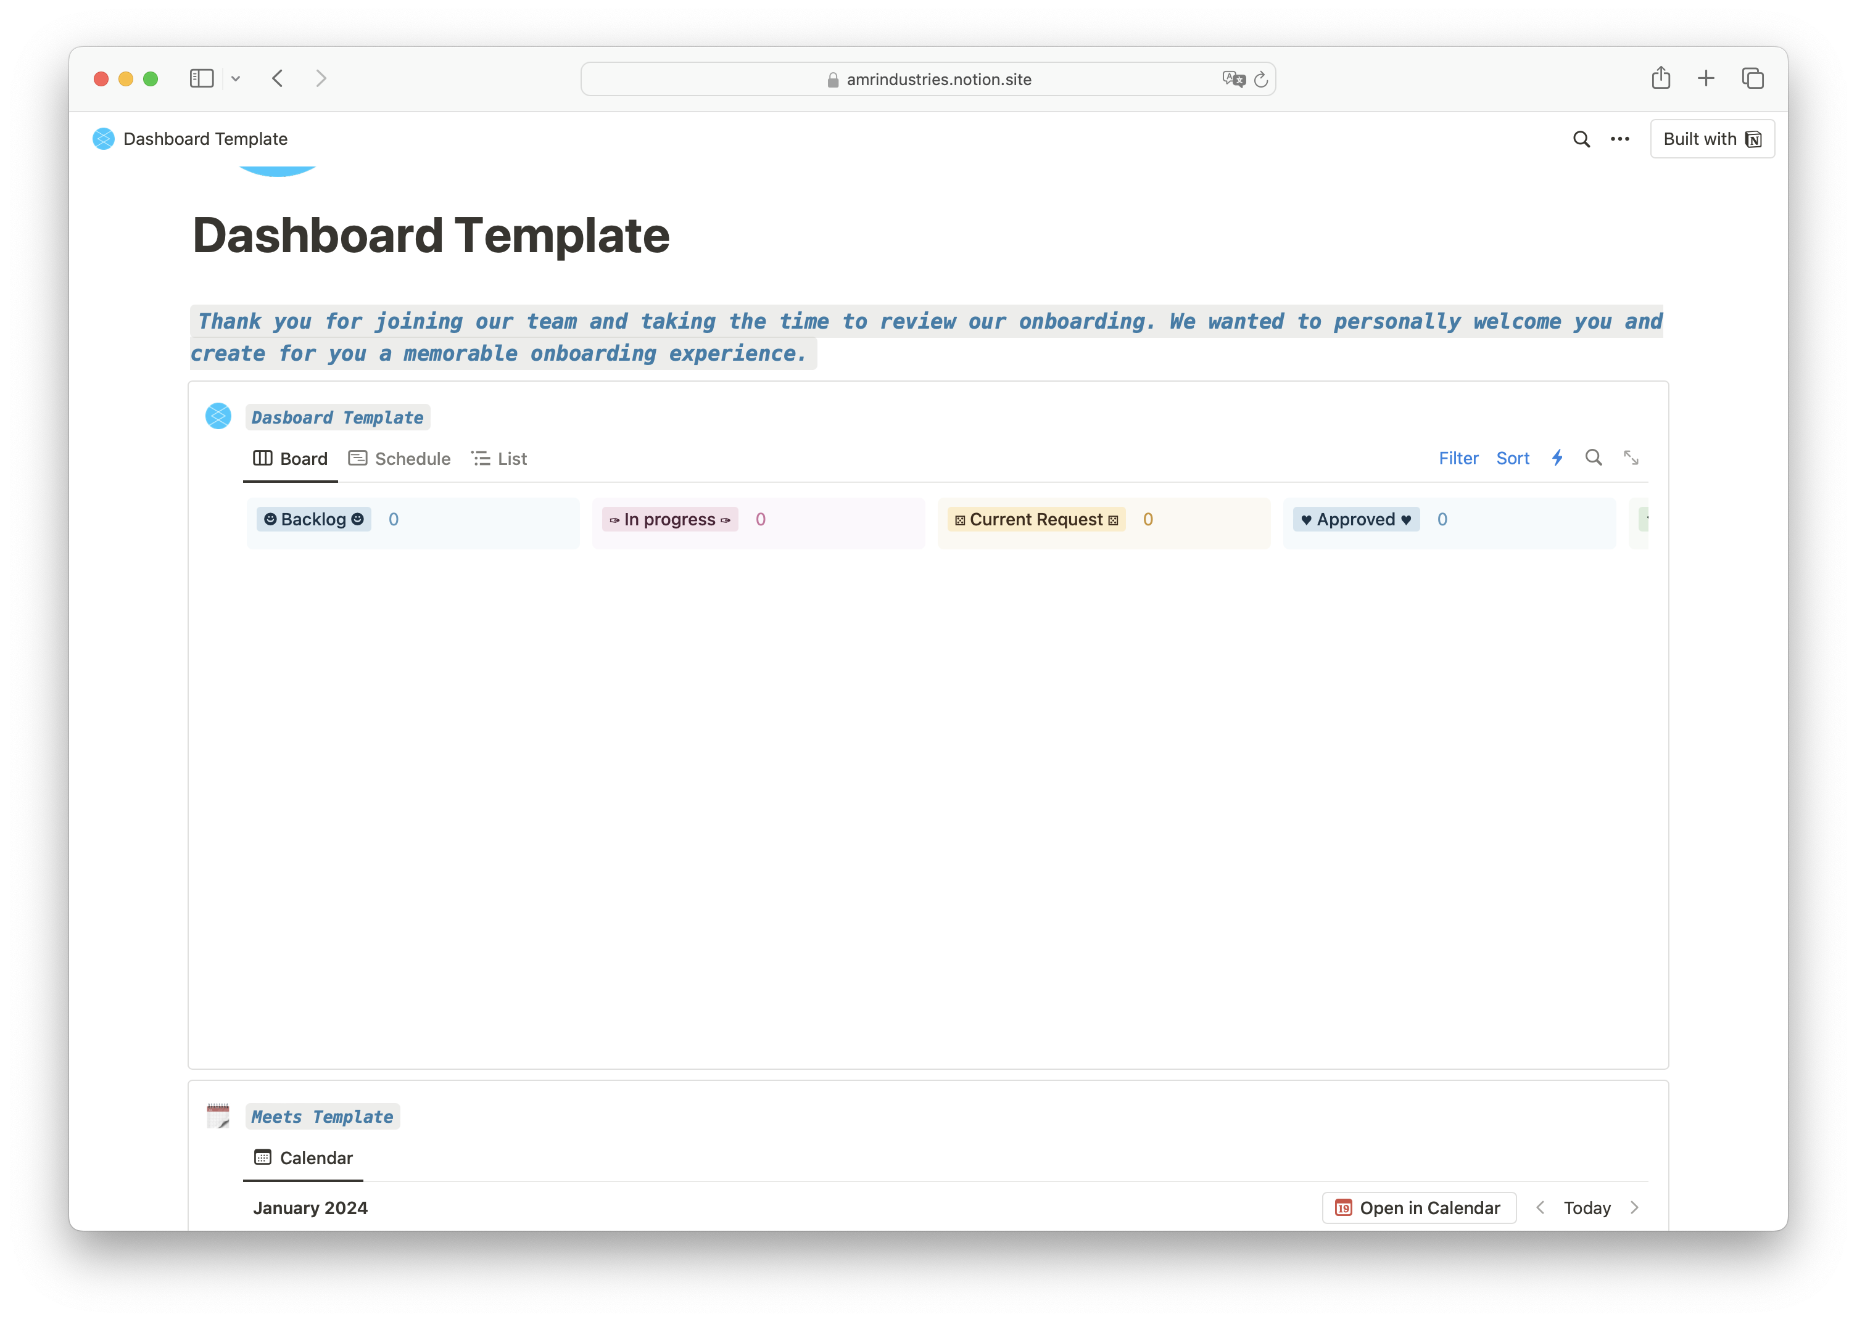Click the Notion page search icon
Viewport: 1857px width, 1322px height.
click(x=1581, y=139)
